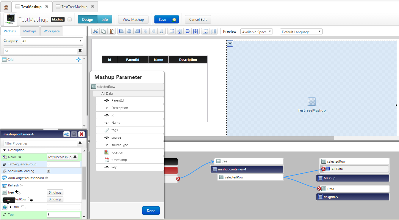Close the TestTreeMashup tab
The image size is (399, 220).
click(93, 7)
